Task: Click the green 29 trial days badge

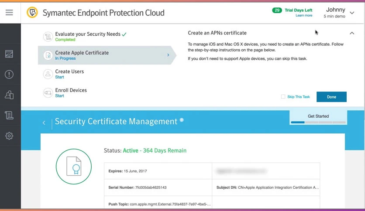Action: click(x=277, y=10)
